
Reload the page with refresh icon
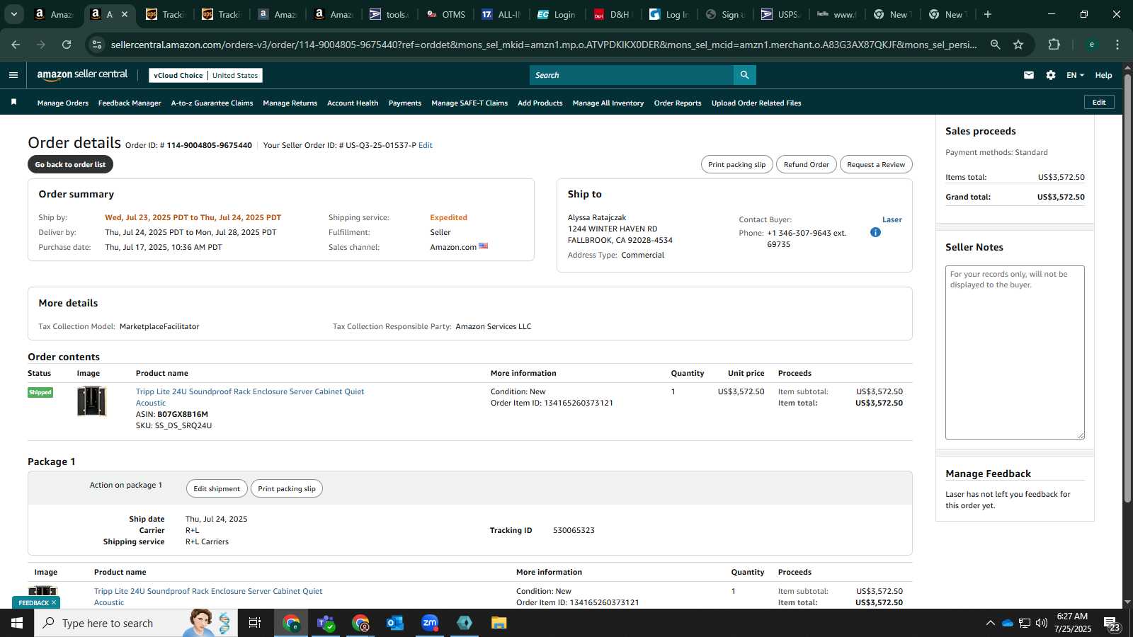tap(67, 45)
